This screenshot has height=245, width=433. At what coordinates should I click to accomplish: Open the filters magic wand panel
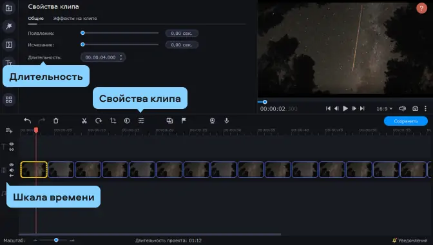tap(9, 26)
